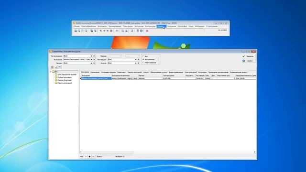Click the grid scrollbar's right arrow
The height and width of the screenshot is (172, 306).
coord(255,152)
